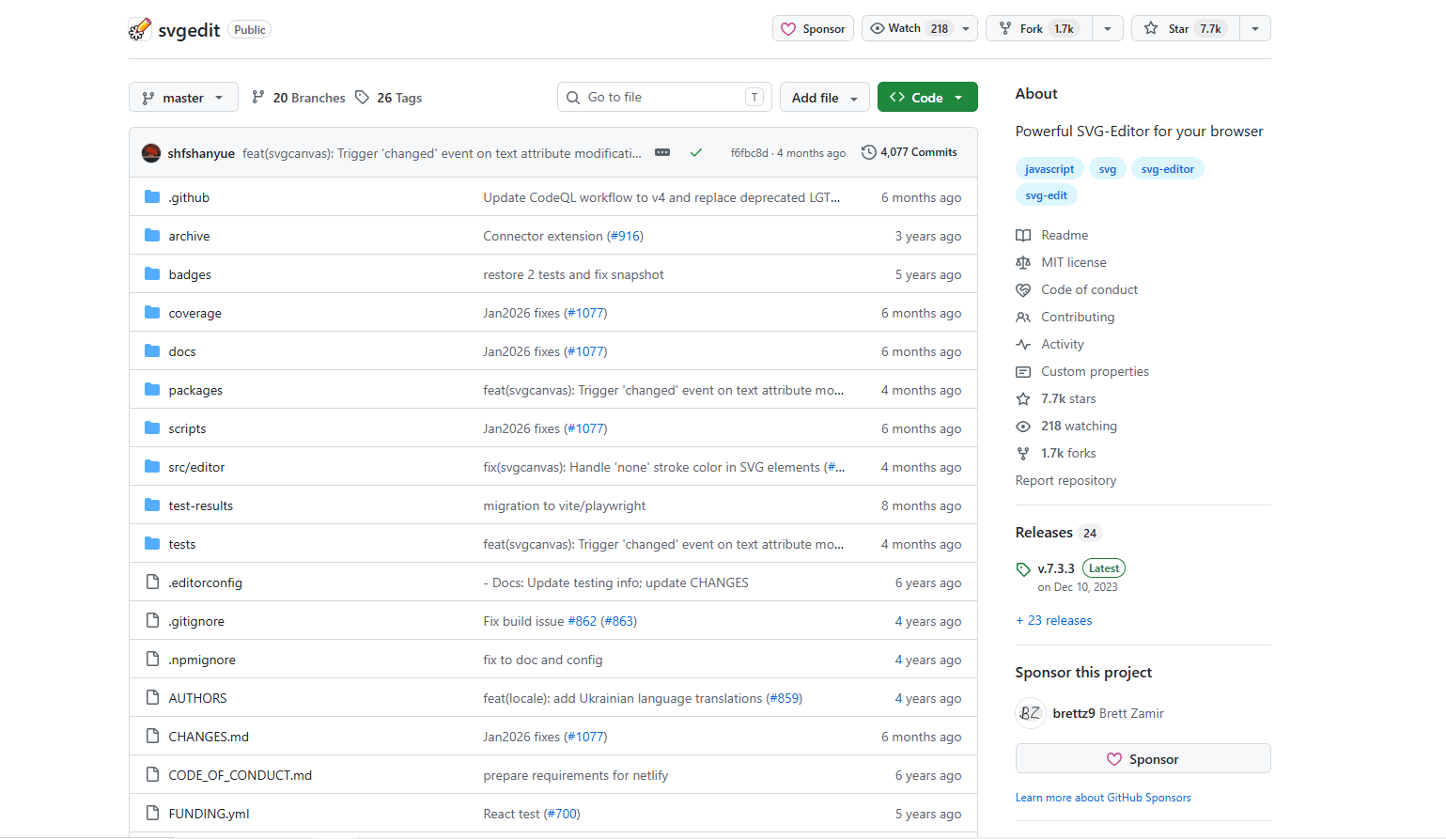Viewport: 1446px width, 839px height.
Task: Open the .npmignore file
Action: pos(202,660)
